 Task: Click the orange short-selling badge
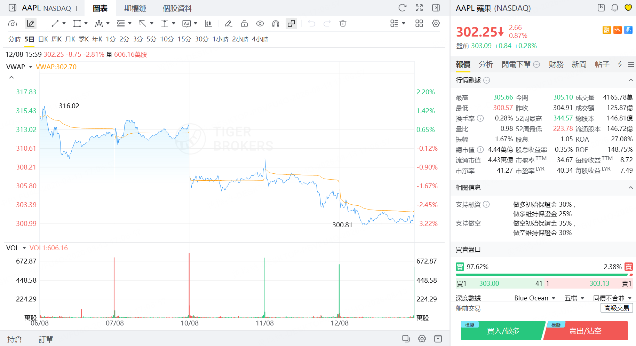618,30
